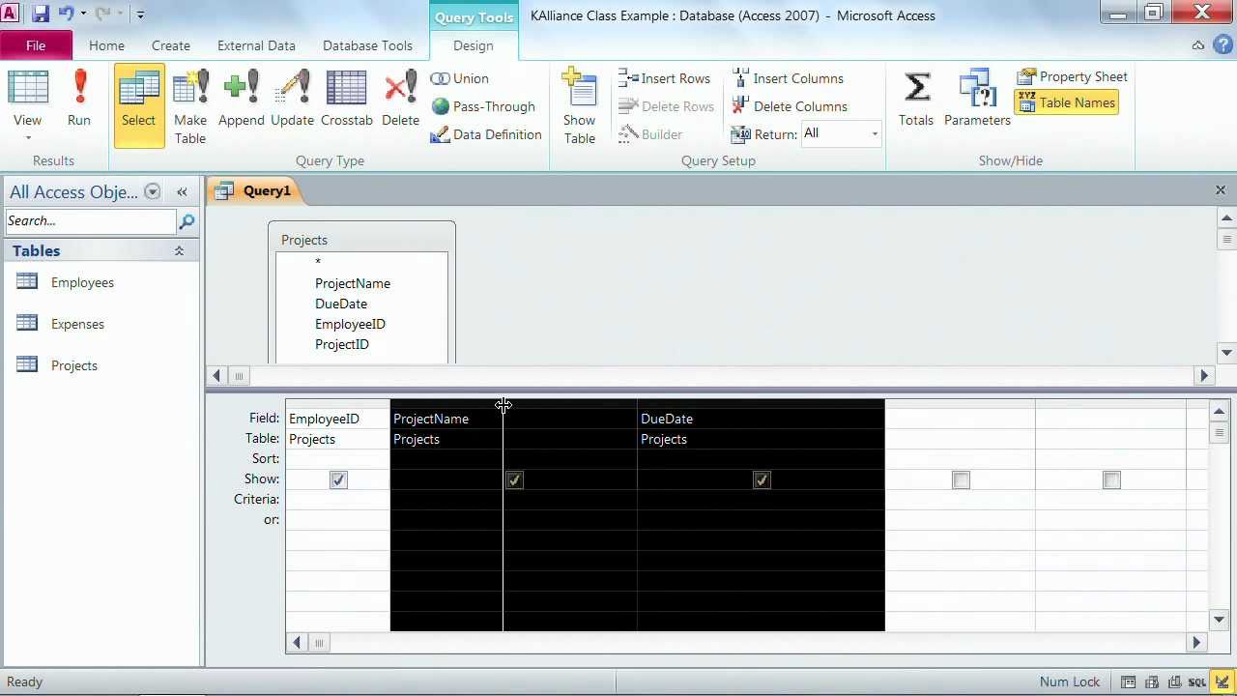Select the Pass-Through query option
This screenshot has height=696, width=1237.
click(483, 106)
